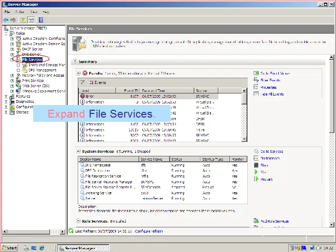Click the Back arrow toolbar icon
Screen dimensions: 336x252
tap(6, 20)
